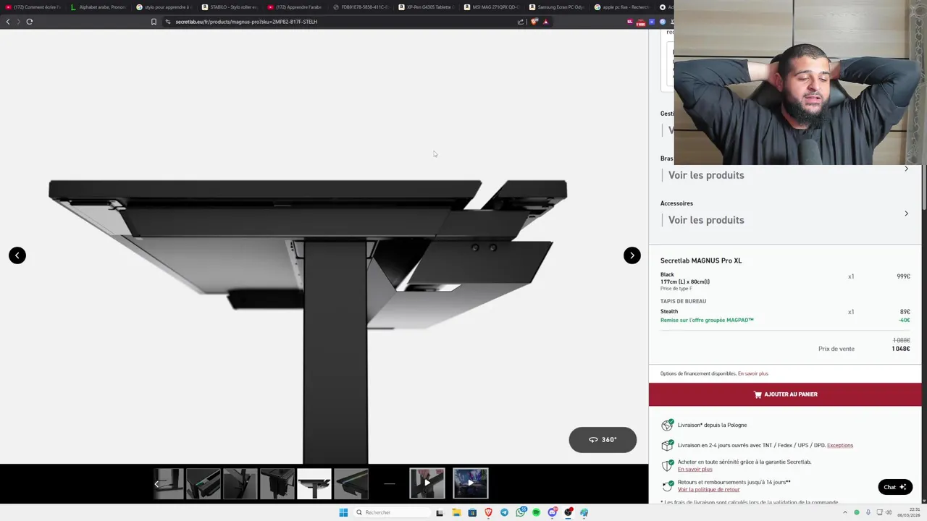Switch to the XP-Pen G430S Tablette tab

[425, 7]
